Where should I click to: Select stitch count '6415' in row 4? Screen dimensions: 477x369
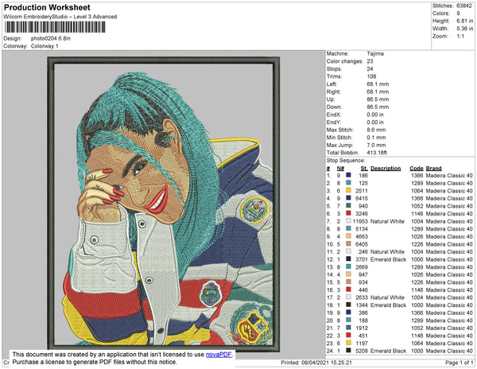click(x=362, y=198)
